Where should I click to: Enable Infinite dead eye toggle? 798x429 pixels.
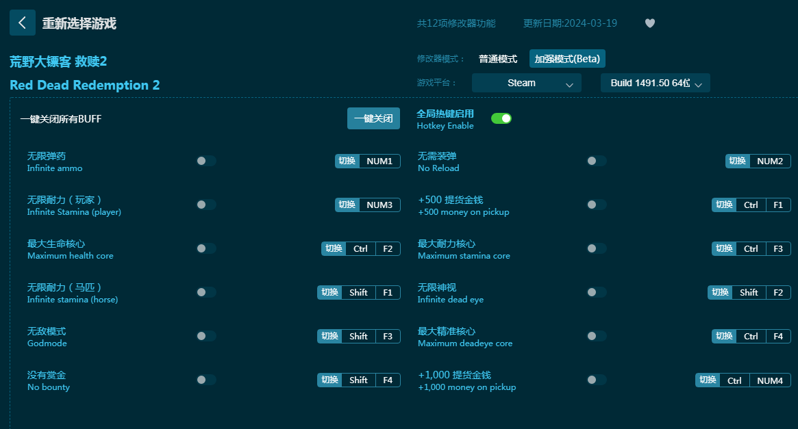597,292
